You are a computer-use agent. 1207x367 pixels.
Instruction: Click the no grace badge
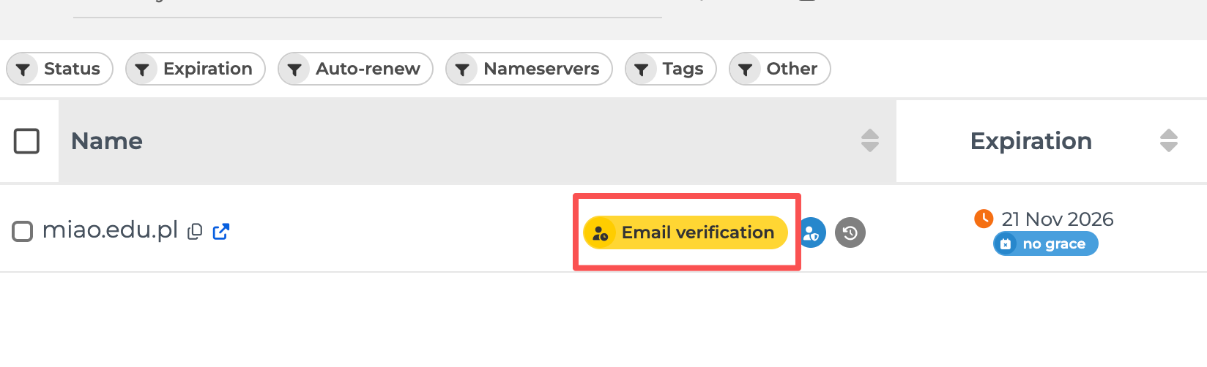coord(1045,244)
